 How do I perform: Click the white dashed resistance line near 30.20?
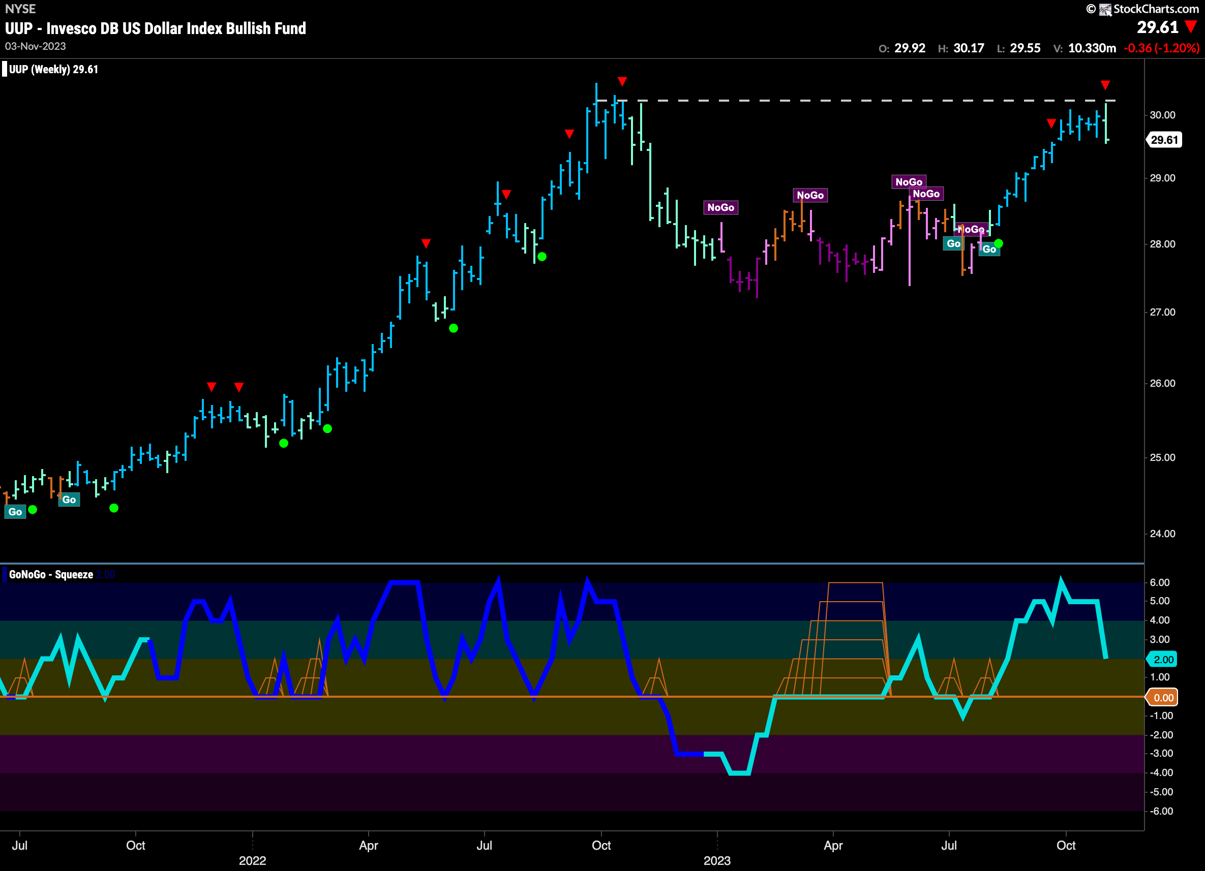(855, 101)
